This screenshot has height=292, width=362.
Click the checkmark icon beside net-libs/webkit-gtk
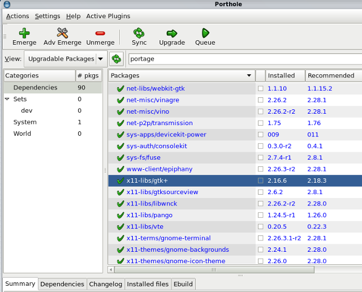[x=120, y=89]
